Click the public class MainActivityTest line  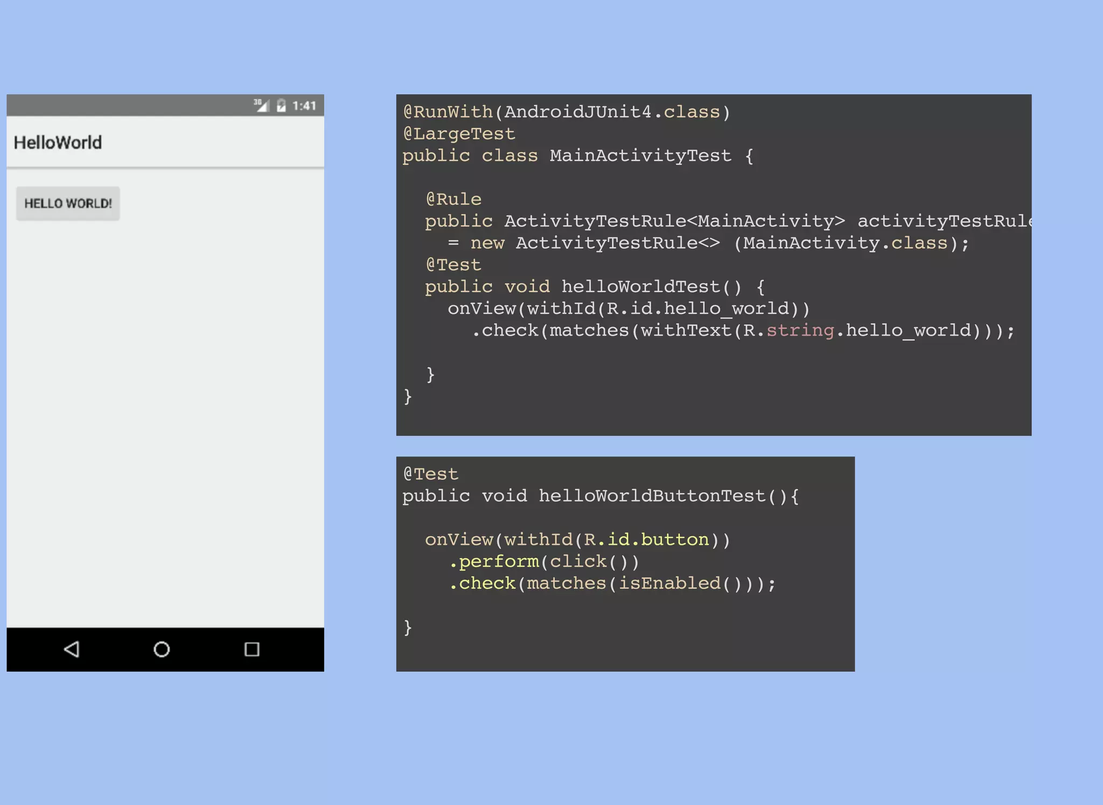[x=578, y=156]
